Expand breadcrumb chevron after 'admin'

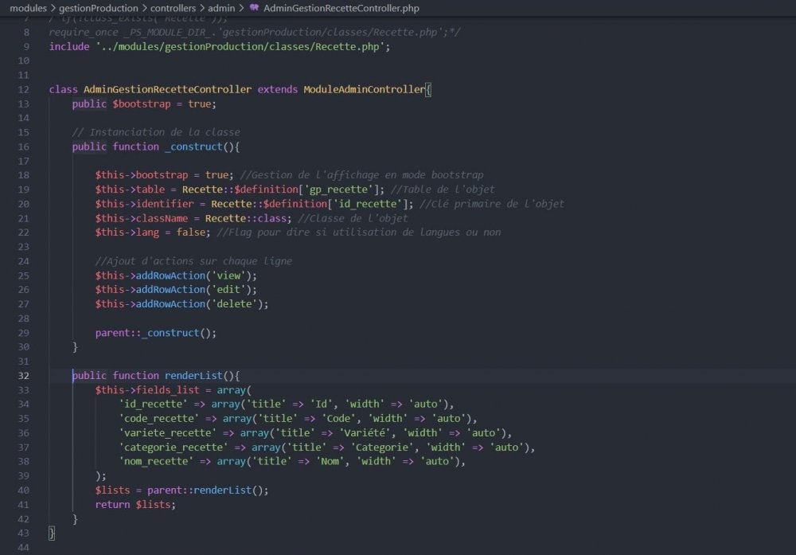241,8
